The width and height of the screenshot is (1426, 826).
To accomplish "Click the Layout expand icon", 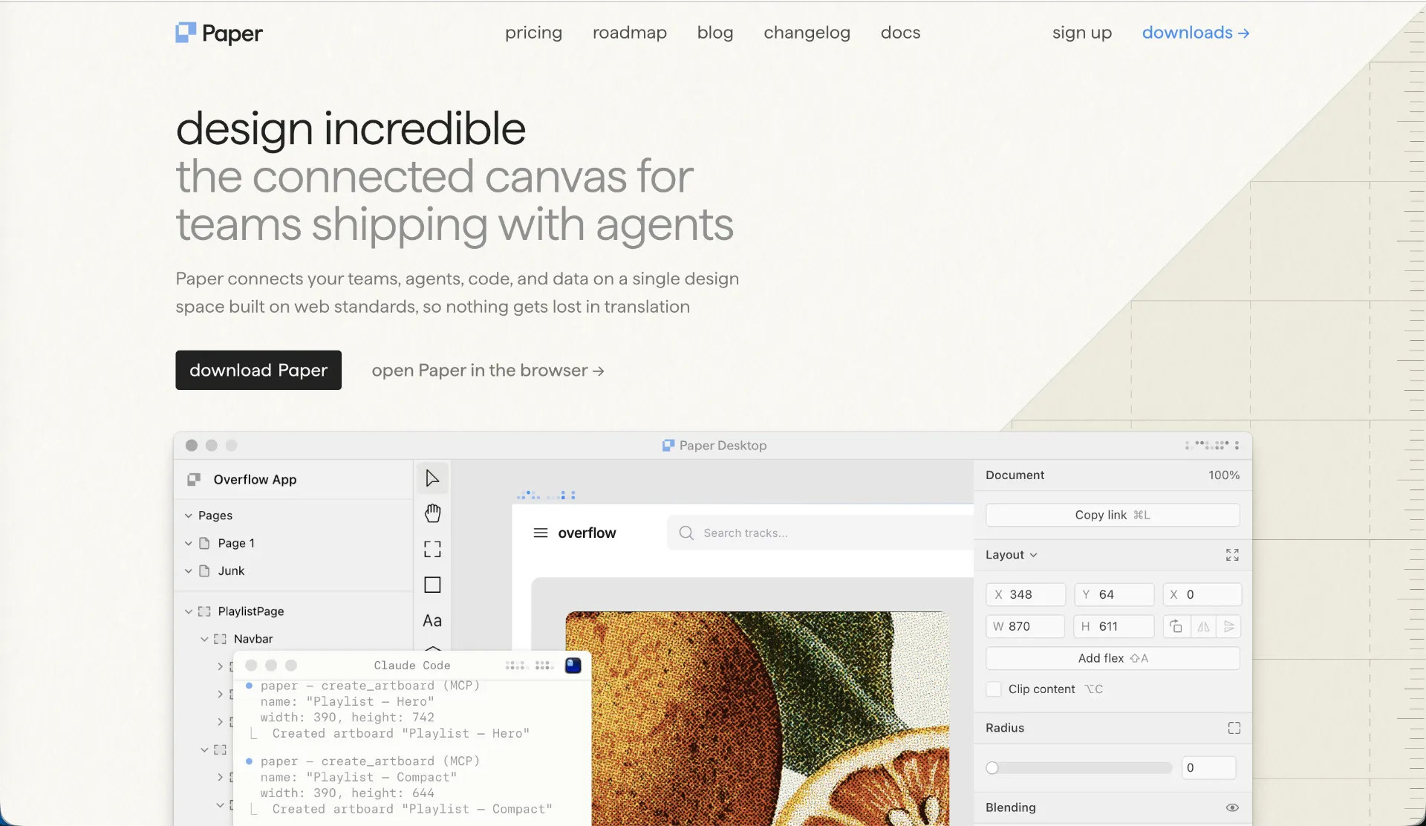I will pyautogui.click(x=1232, y=555).
